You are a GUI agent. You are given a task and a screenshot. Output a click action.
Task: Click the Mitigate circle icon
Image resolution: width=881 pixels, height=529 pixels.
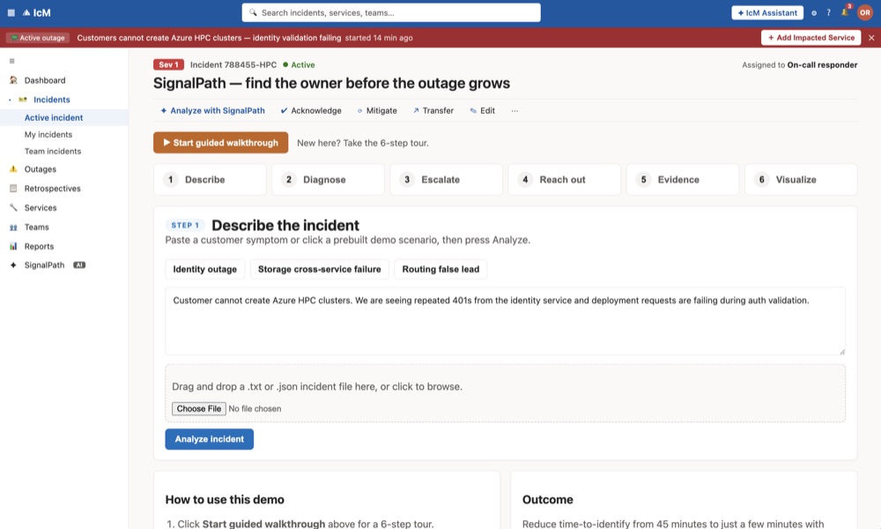click(359, 111)
